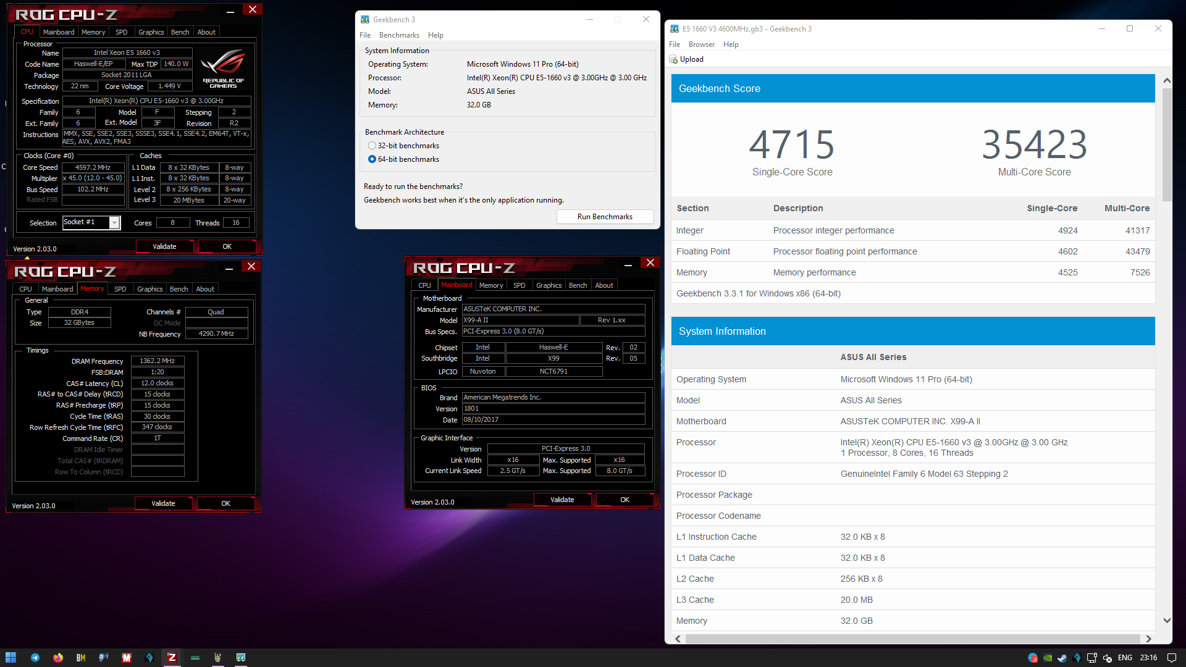Image resolution: width=1186 pixels, height=667 pixels.
Task: Open File menu in the E5 1660 results window
Action: (x=675, y=44)
